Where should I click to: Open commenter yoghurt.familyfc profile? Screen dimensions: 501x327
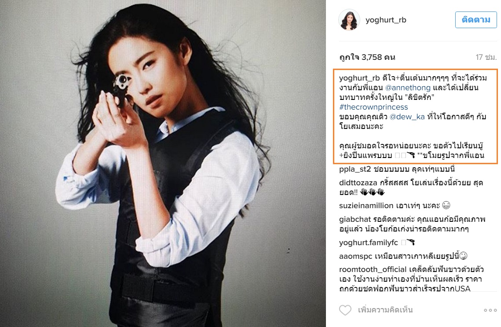pos(369,242)
